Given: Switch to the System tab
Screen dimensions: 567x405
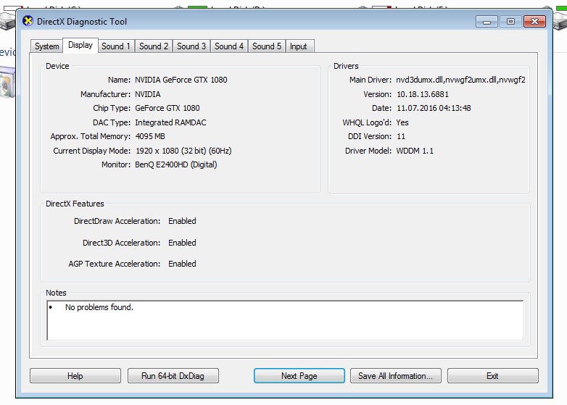Looking at the screenshot, I should (46, 46).
